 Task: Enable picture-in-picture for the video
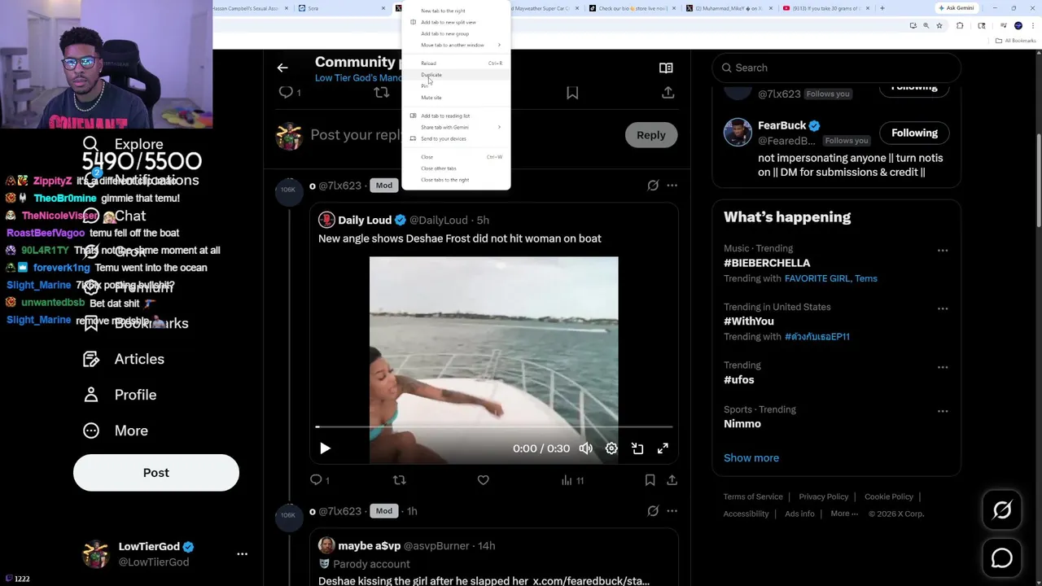click(x=637, y=448)
